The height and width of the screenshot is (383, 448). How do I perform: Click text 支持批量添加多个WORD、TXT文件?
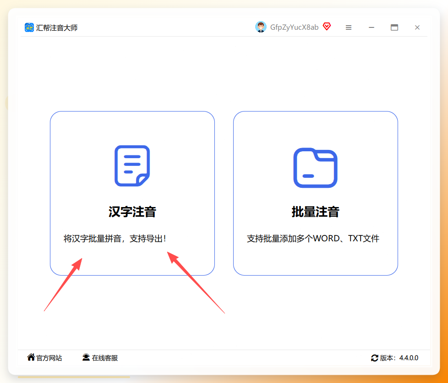(313, 239)
